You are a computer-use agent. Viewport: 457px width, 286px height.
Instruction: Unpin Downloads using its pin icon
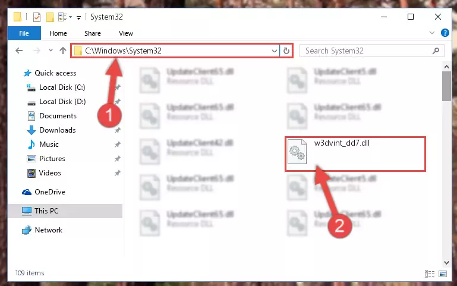coord(117,130)
